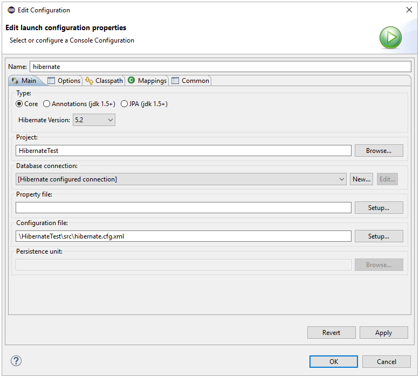Click the Name text field
The image size is (420, 378).
coord(220,67)
